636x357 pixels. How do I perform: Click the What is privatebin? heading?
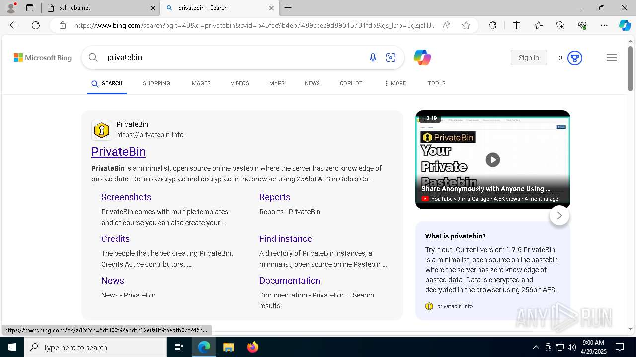pyautogui.click(x=456, y=236)
